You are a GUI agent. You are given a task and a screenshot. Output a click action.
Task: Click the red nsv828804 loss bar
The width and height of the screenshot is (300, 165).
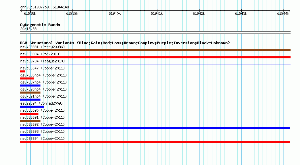click(x=155, y=57)
